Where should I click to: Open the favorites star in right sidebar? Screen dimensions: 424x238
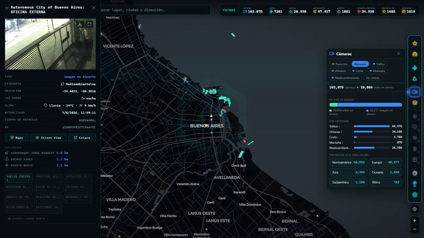coord(415,43)
